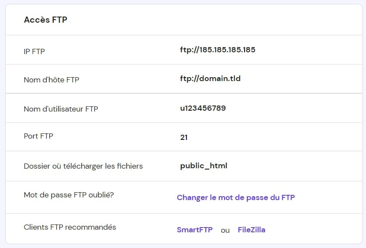Click the IP FTP label
Viewport: 366px width, 248px height.
34,51
